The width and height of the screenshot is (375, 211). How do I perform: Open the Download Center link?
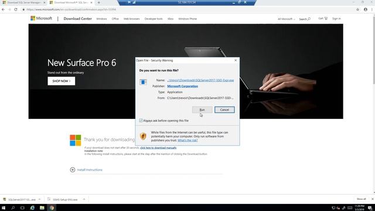click(77, 19)
